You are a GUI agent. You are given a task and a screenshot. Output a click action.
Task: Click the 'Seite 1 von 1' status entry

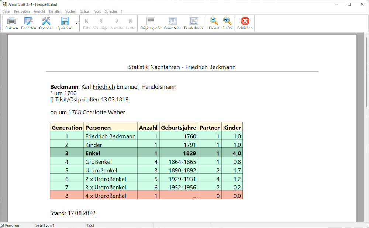click(45, 225)
